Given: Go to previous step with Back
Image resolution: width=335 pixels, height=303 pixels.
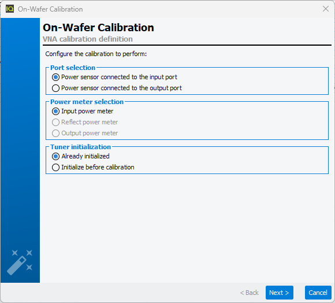Looking at the screenshot, I should pos(249,293).
